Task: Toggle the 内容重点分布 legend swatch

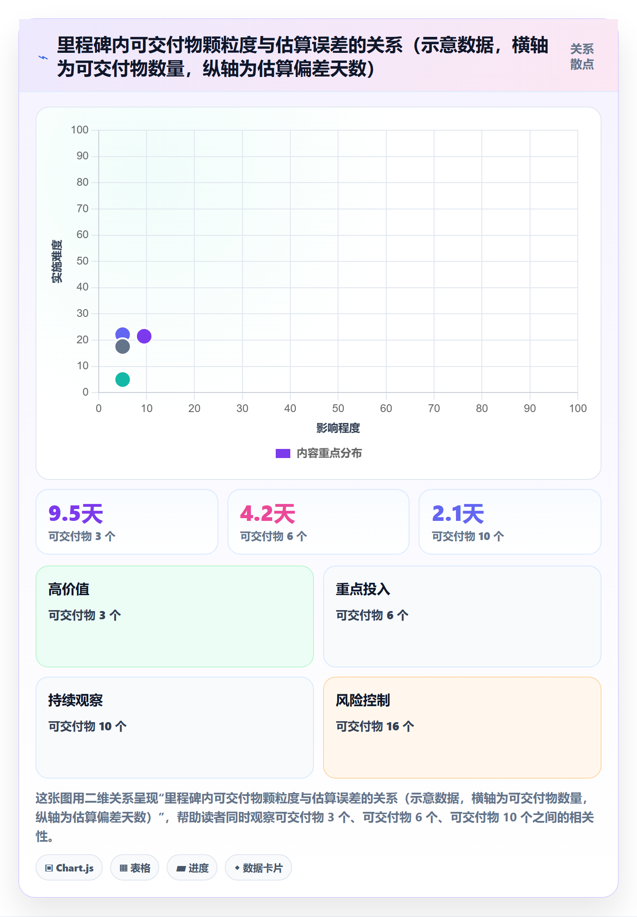Action: pyautogui.click(x=283, y=453)
